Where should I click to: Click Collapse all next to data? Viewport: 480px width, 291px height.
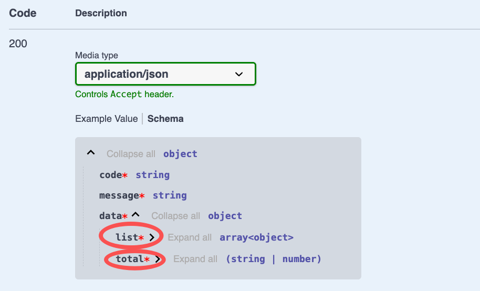[175, 216]
